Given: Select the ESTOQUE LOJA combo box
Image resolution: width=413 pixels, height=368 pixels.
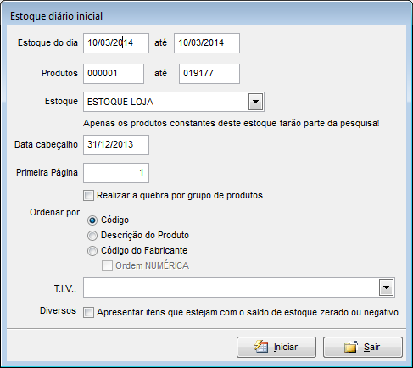Looking at the screenshot, I should click(174, 102).
